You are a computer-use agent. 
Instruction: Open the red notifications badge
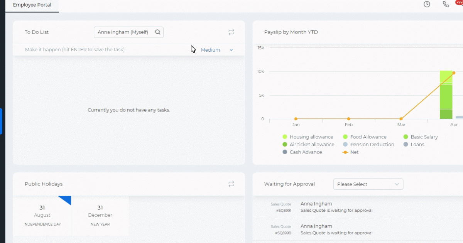pyautogui.click(x=459, y=2)
